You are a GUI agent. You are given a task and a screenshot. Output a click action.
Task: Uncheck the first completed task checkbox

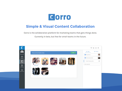[85, 55]
